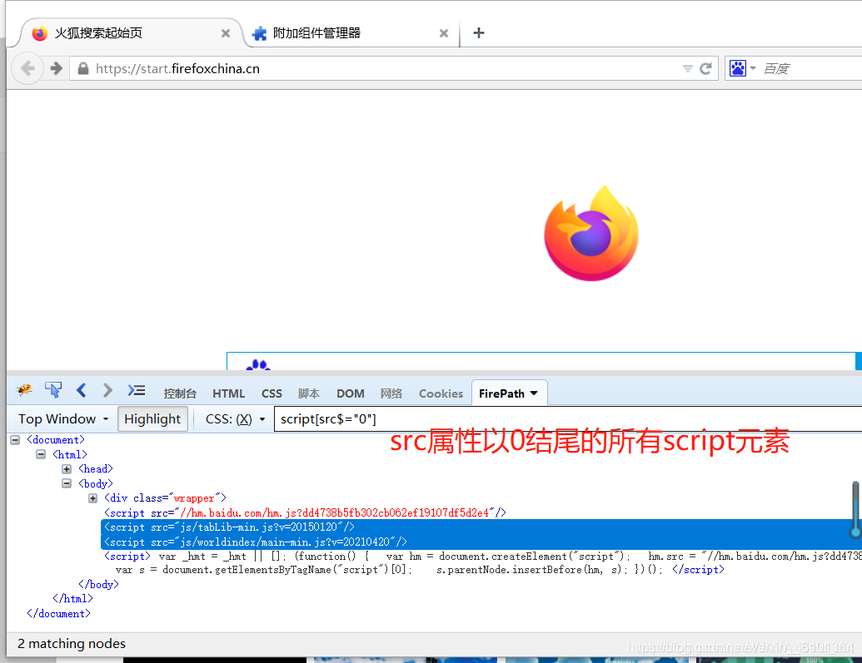Open a new tab with plus
Image resolution: width=862 pixels, height=663 pixels.
click(479, 33)
